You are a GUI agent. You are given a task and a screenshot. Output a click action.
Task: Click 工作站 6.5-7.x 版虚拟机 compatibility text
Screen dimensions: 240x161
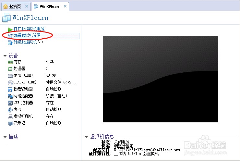[x=136, y=154]
